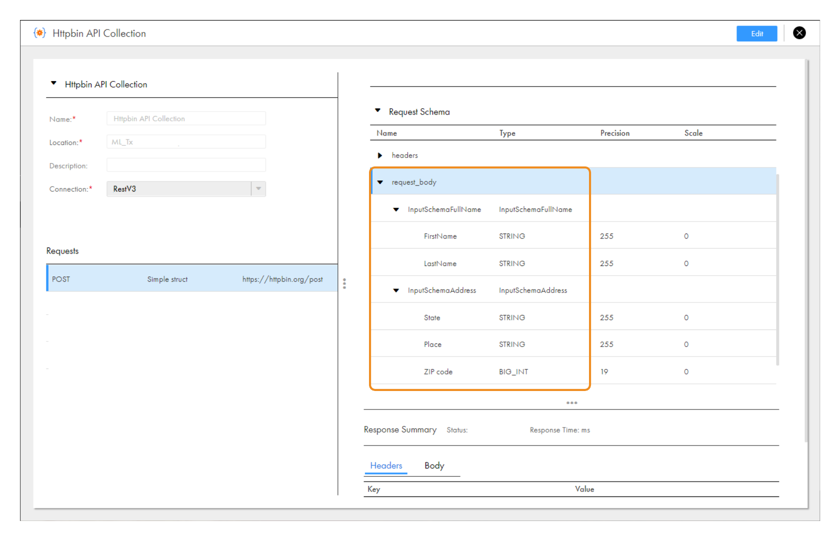This screenshot has height=541, width=840.
Task: Close the dialog with the X button
Action: click(799, 33)
